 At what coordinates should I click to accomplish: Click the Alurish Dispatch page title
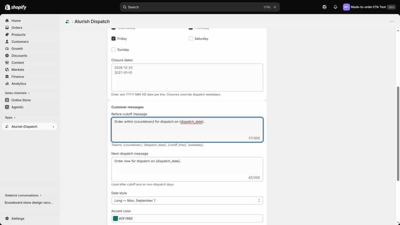(92, 22)
